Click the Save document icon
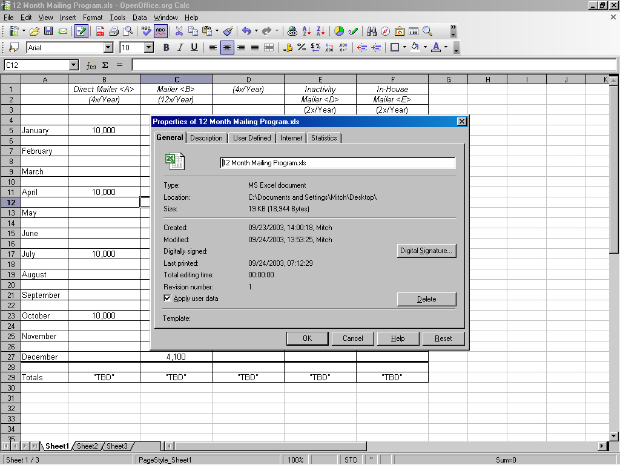Viewport: 620px width, 465px height. coord(48,31)
